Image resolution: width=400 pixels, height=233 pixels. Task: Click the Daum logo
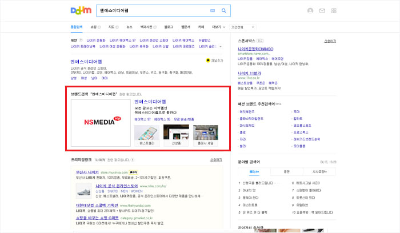click(81, 11)
